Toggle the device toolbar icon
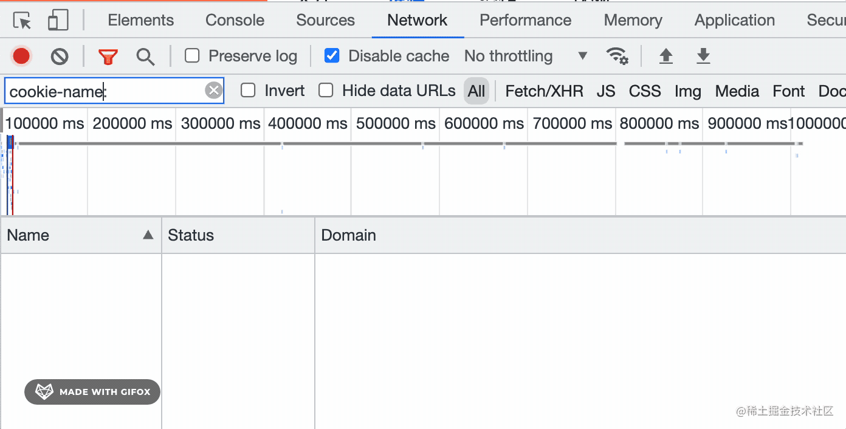The height and width of the screenshot is (429, 846). pyautogui.click(x=58, y=21)
